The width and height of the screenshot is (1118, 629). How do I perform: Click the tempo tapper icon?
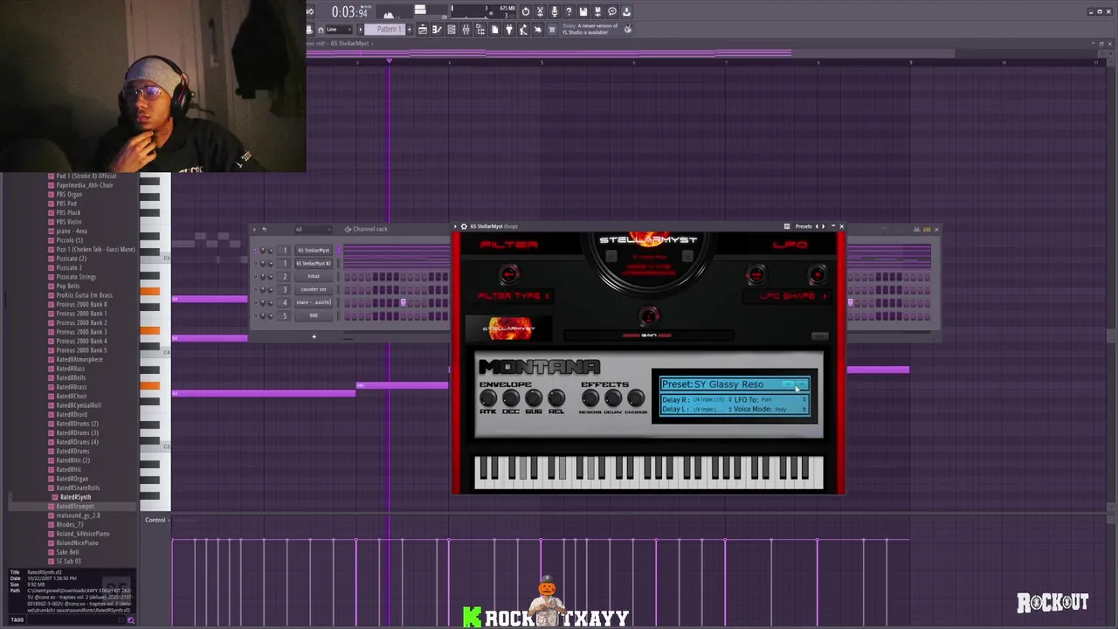point(523,30)
